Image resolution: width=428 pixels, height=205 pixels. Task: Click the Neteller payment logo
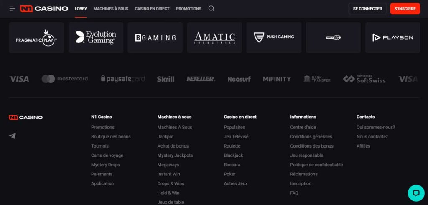tap(201, 79)
